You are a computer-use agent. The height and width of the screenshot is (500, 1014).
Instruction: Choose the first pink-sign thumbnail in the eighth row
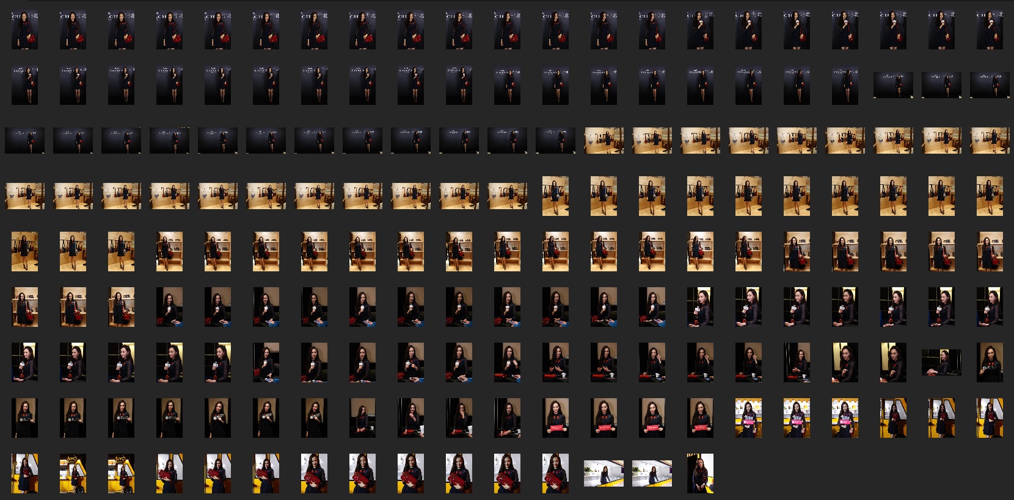[x=748, y=418]
